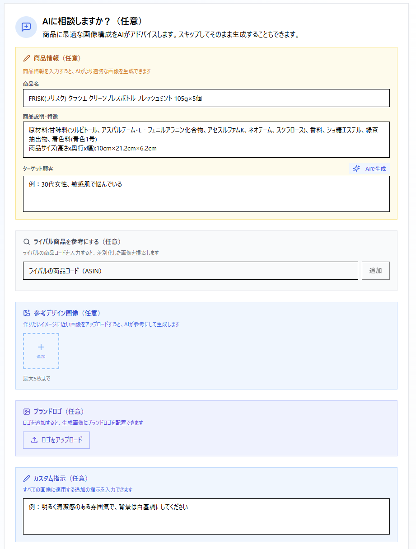This screenshot has width=416, height=549.
Task: Click the カスタム指示 text area
Action: pos(206,516)
